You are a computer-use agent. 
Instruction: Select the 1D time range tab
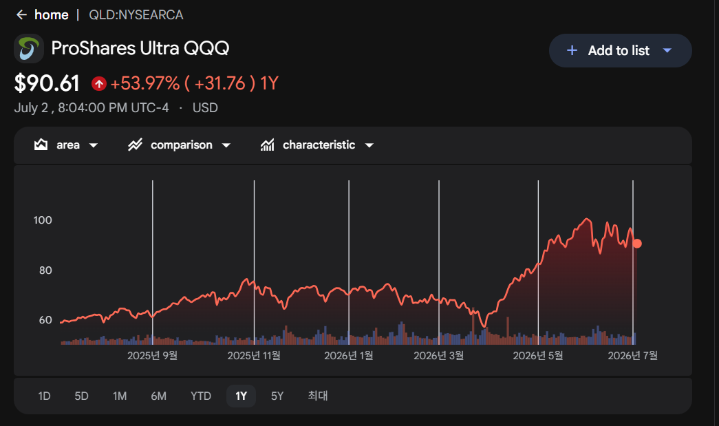click(44, 396)
